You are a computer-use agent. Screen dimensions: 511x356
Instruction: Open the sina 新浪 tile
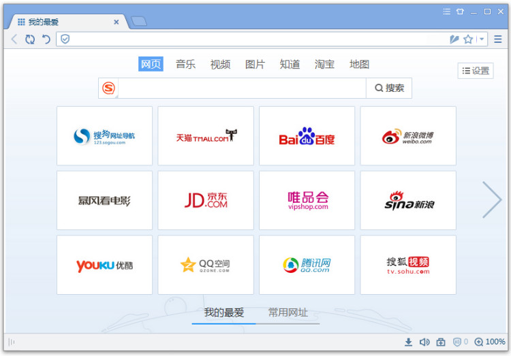[x=408, y=200]
